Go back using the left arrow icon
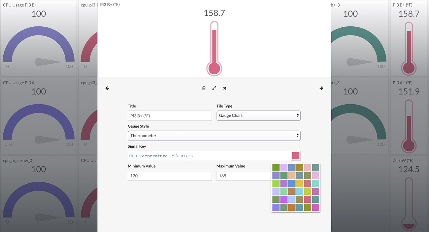This screenshot has width=429, height=232. click(x=107, y=88)
